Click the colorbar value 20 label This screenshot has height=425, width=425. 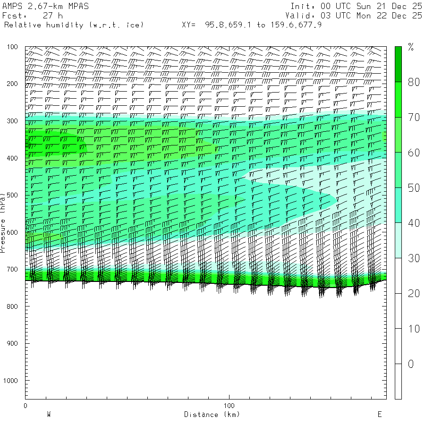[x=414, y=294]
